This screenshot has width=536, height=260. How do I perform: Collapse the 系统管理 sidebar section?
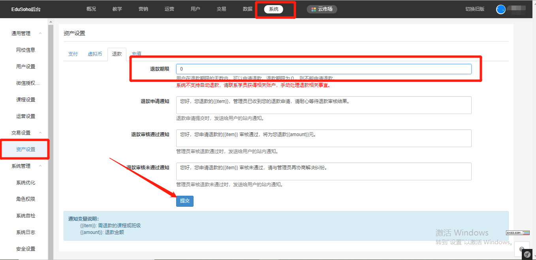click(40, 166)
